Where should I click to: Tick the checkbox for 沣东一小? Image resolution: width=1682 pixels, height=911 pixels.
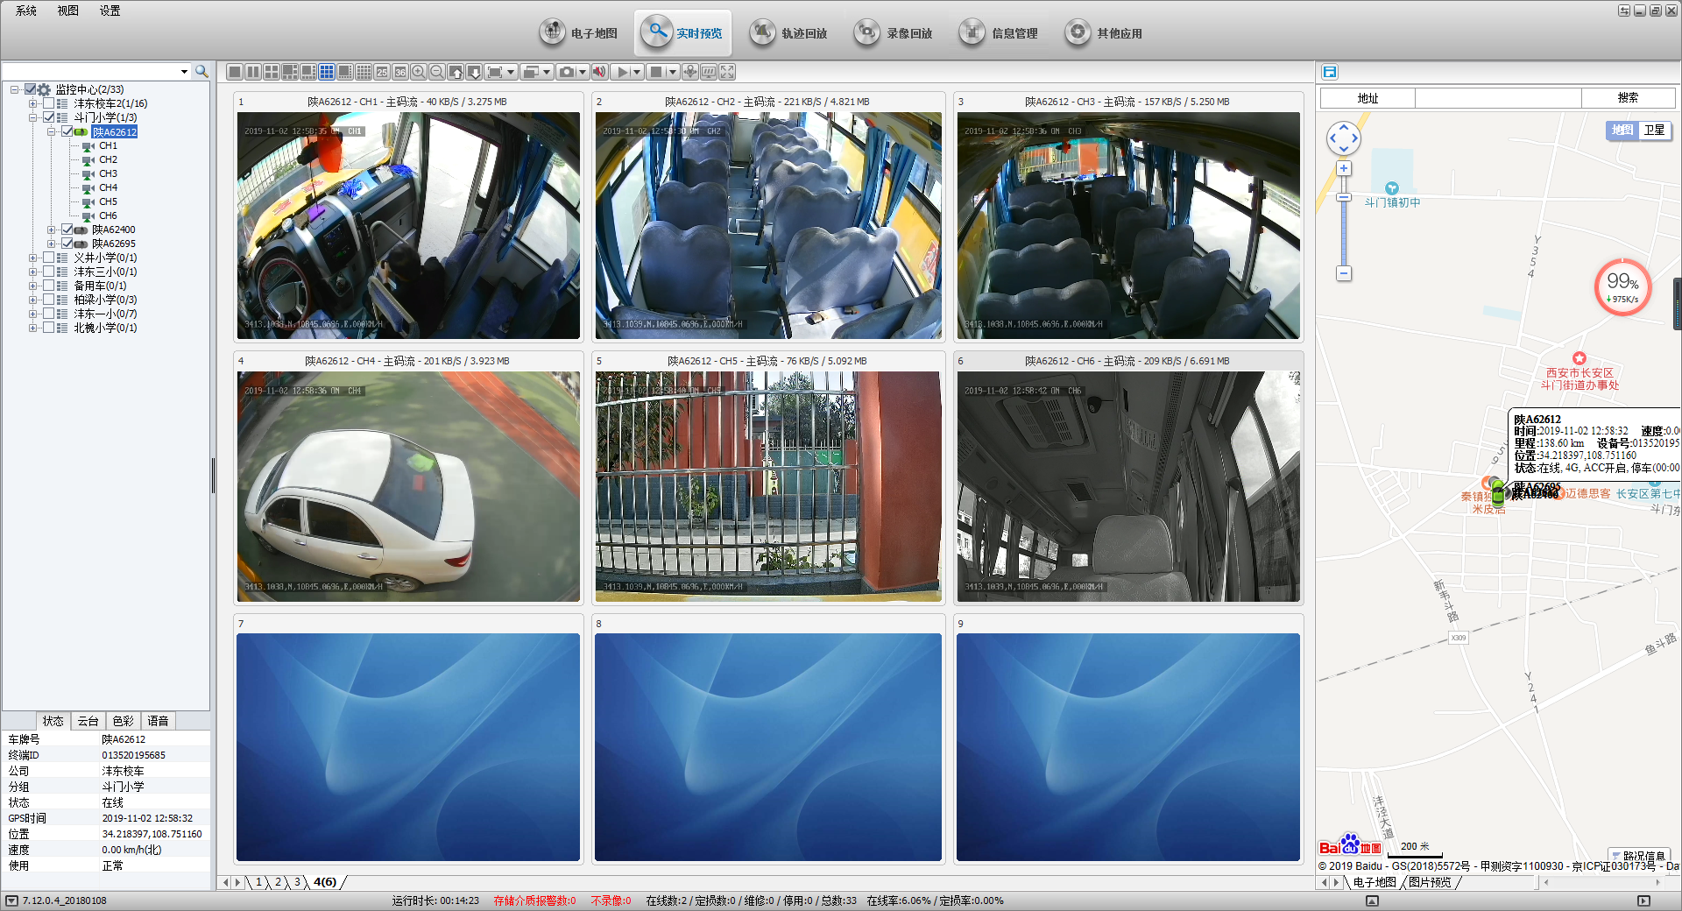point(49,314)
